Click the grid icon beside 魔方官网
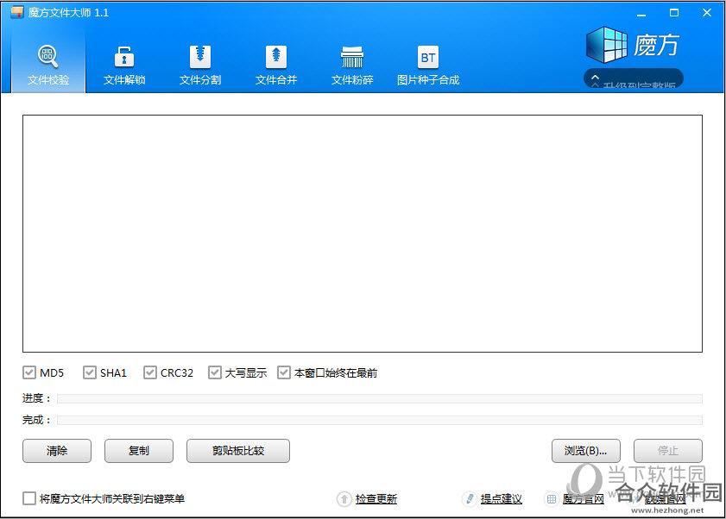 tap(552, 498)
